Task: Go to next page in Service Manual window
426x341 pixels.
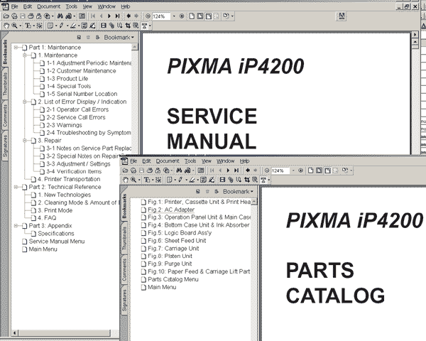Action: pyautogui.click(x=109, y=16)
